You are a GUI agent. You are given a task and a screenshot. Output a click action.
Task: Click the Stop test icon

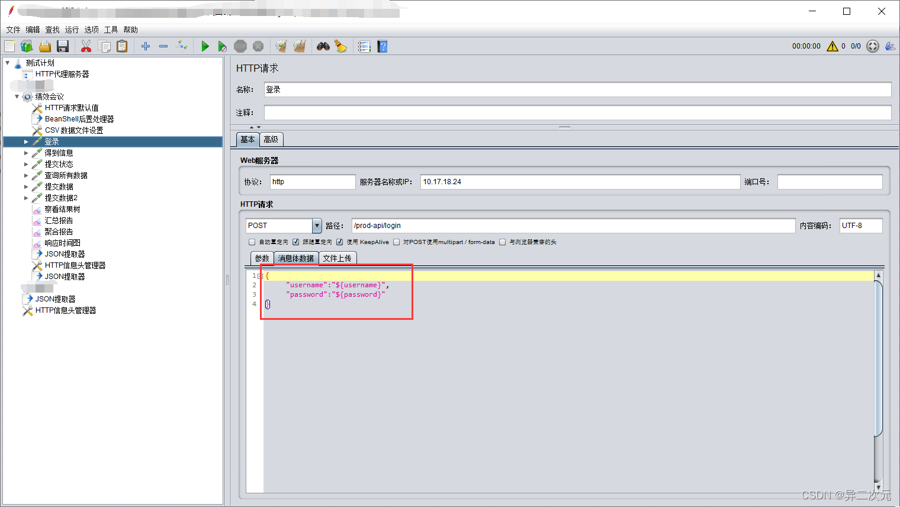coord(240,46)
